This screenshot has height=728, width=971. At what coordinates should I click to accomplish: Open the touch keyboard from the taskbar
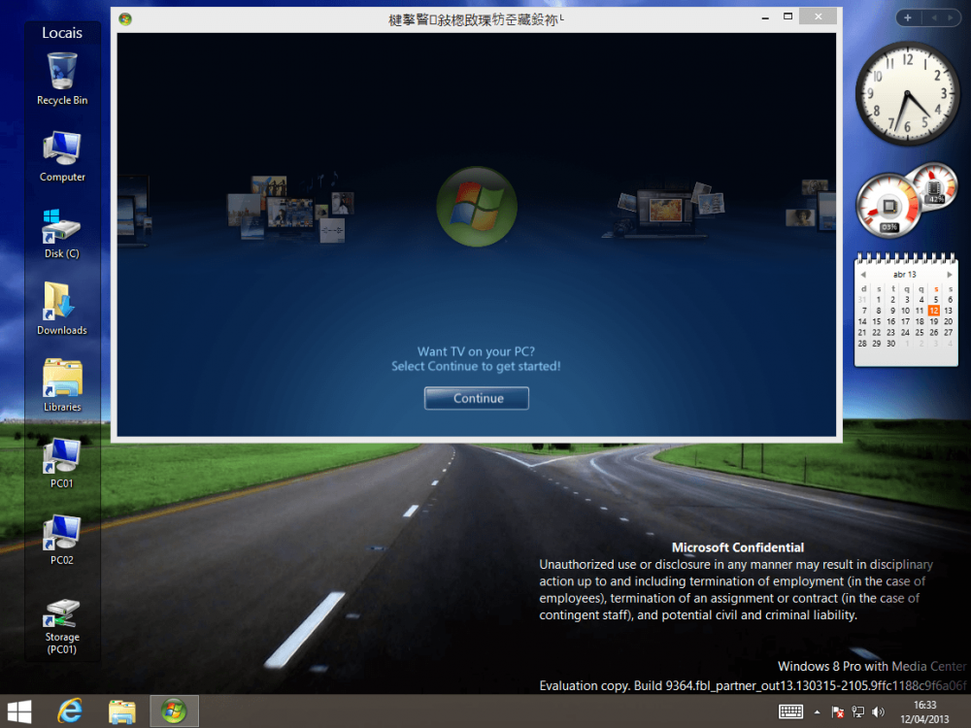[790, 711]
